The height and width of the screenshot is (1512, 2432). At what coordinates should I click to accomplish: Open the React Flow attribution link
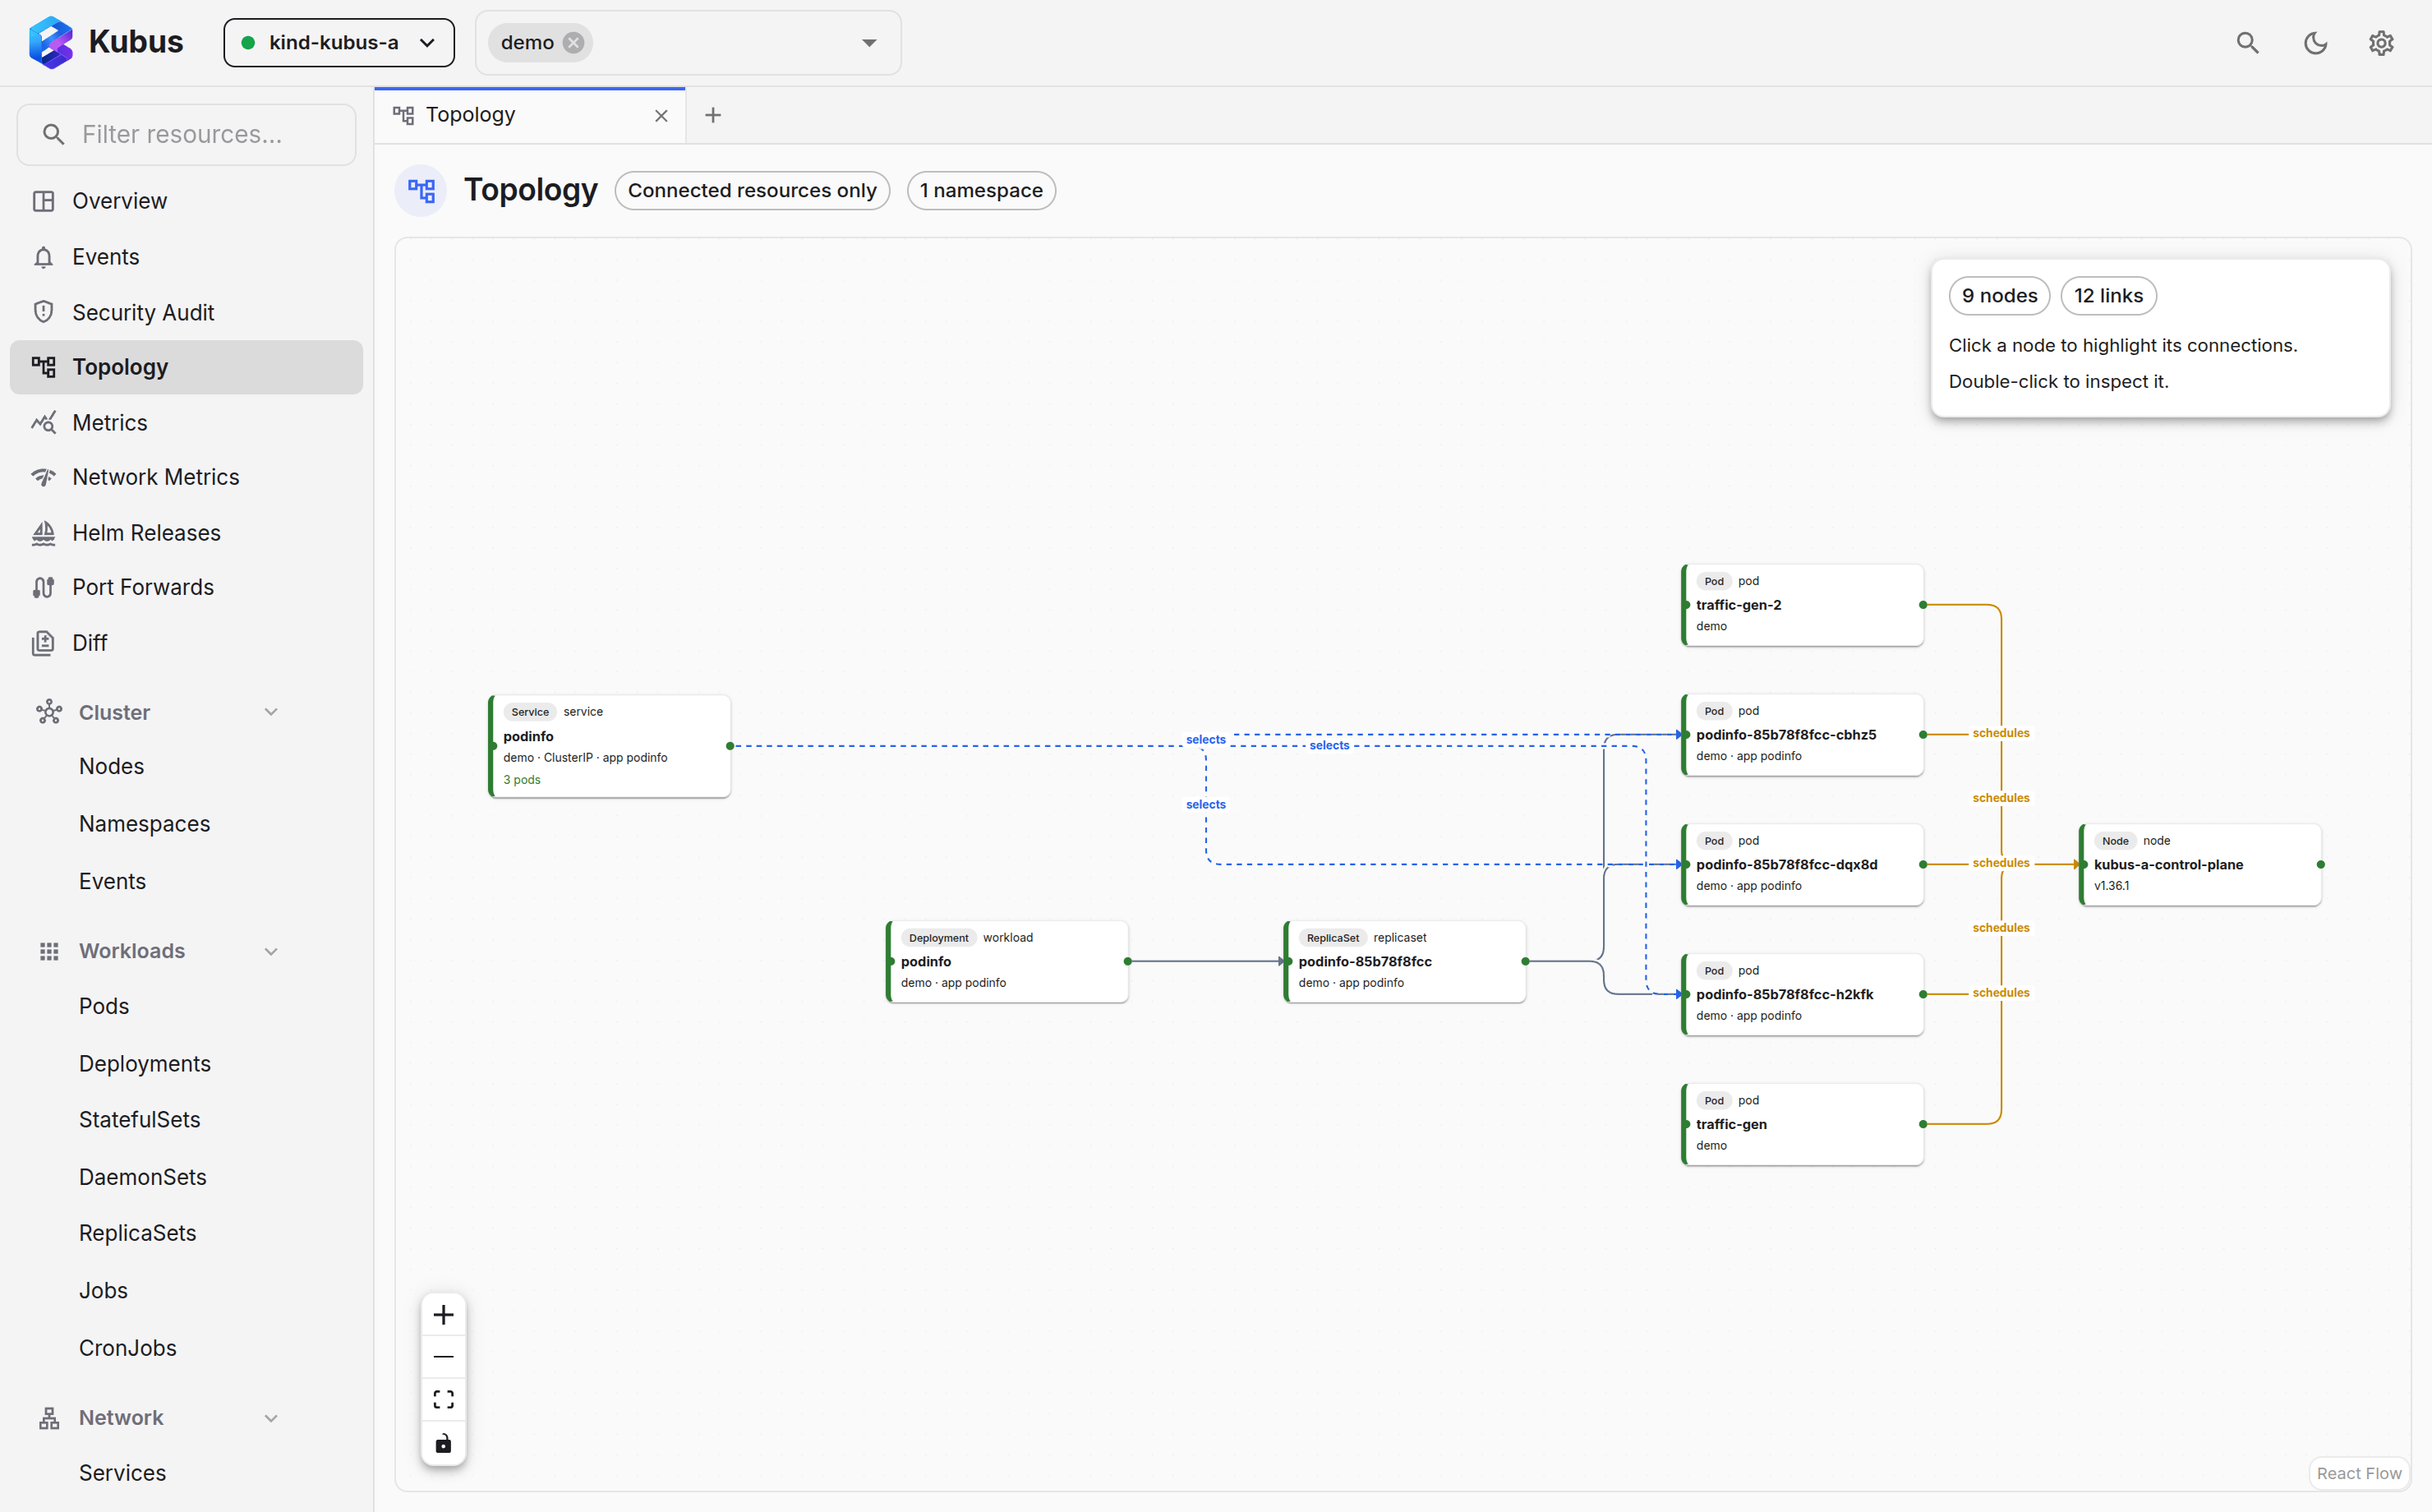pyautogui.click(x=2359, y=1473)
